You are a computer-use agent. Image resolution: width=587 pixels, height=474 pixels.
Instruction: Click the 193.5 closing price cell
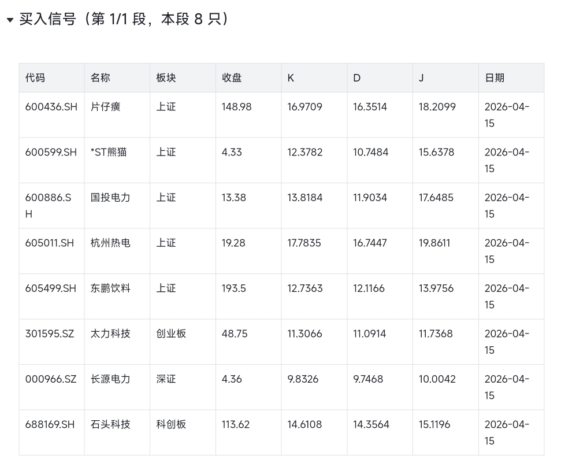pos(233,288)
